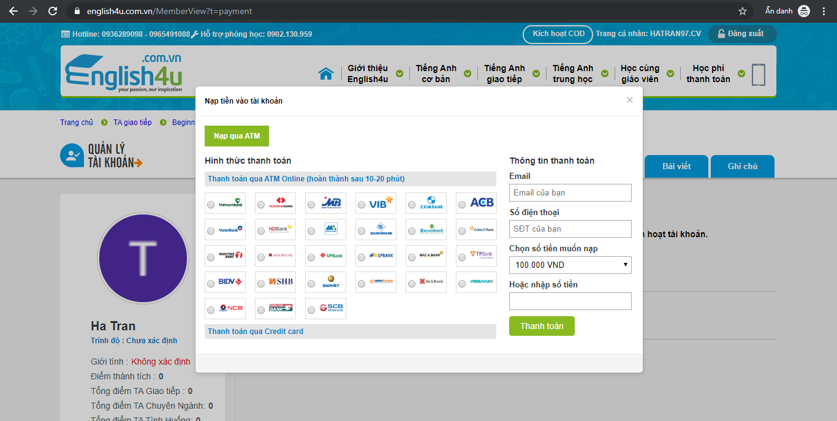Click the padlock site info icon

coord(77,11)
